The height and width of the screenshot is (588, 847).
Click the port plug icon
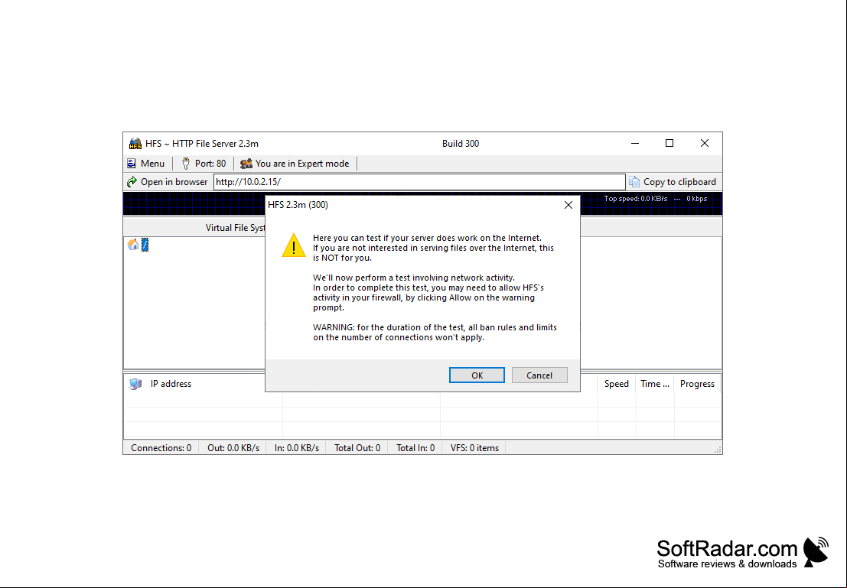[186, 164]
